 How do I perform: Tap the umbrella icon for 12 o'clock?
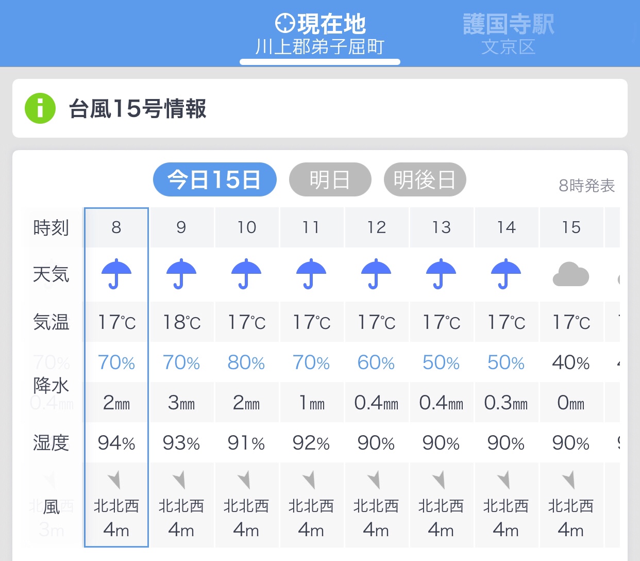click(x=376, y=274)
